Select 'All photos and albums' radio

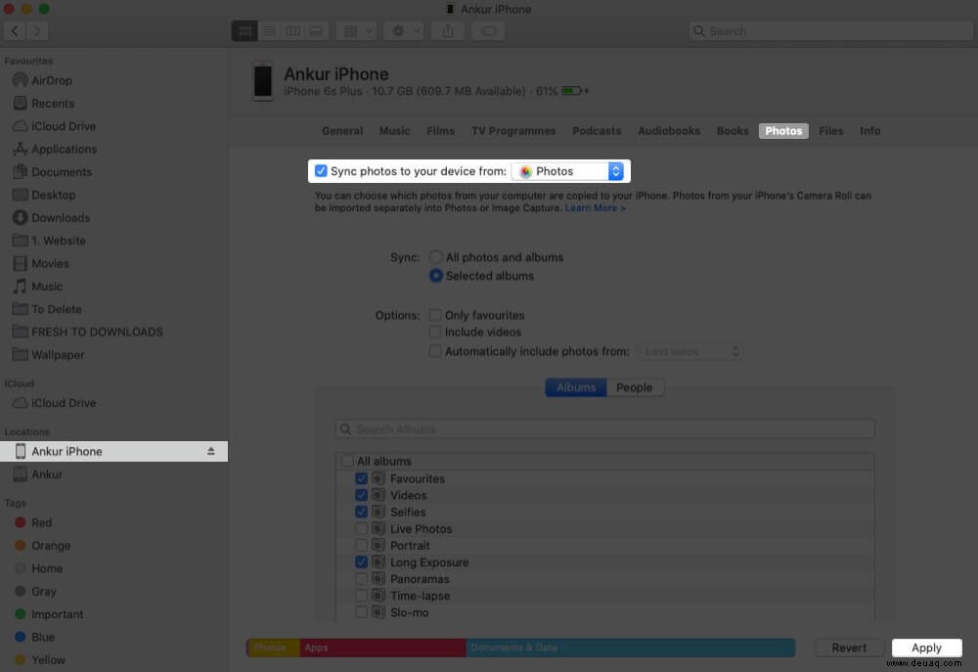(436, 257)
